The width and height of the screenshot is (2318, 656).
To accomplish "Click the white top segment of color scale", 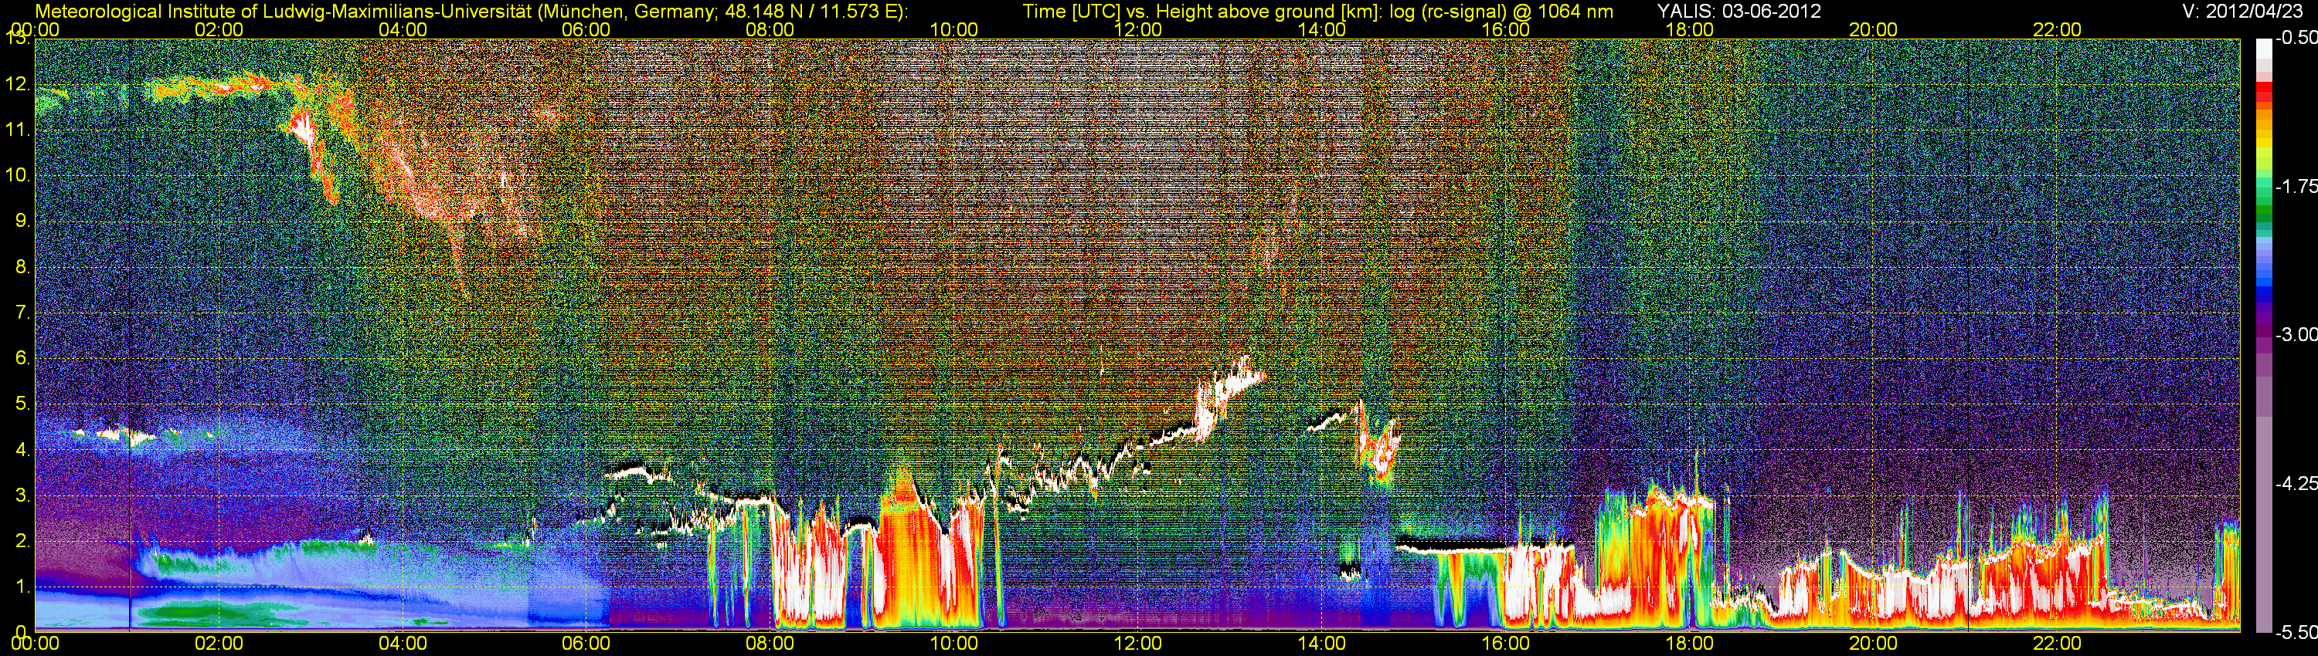I will (2263, 49).
